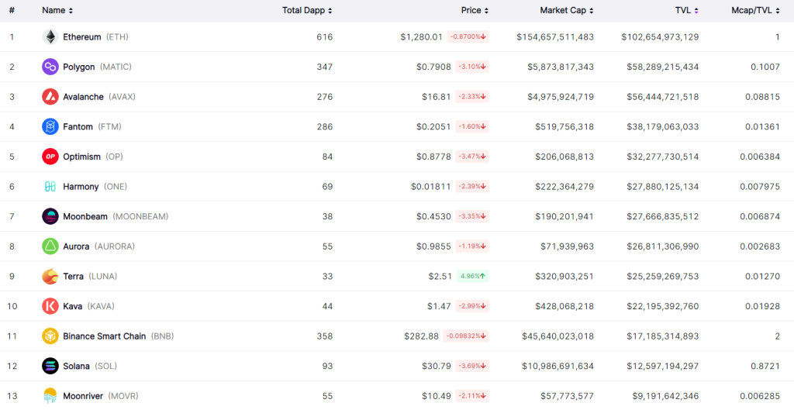Screen dimensions: 794x410
Task: Click the Moonriver logo icon
Action: click(x=50, y=396)
